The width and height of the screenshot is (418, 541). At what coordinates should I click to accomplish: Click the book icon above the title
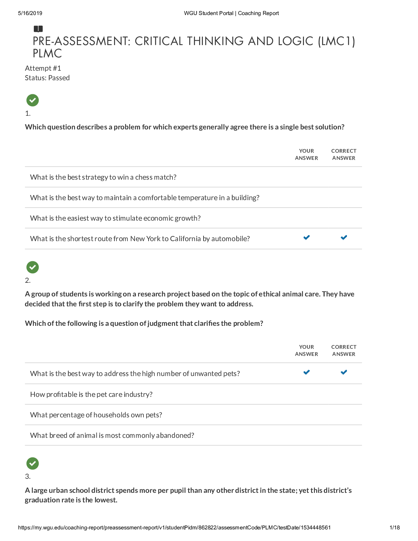point(38,29)
